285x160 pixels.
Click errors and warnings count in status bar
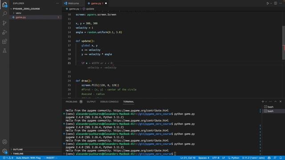[x=8, y=158]
